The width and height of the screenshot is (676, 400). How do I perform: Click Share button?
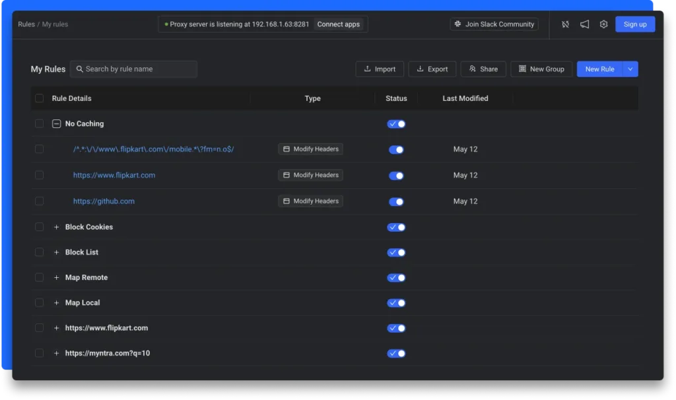[x=483, y=69]
